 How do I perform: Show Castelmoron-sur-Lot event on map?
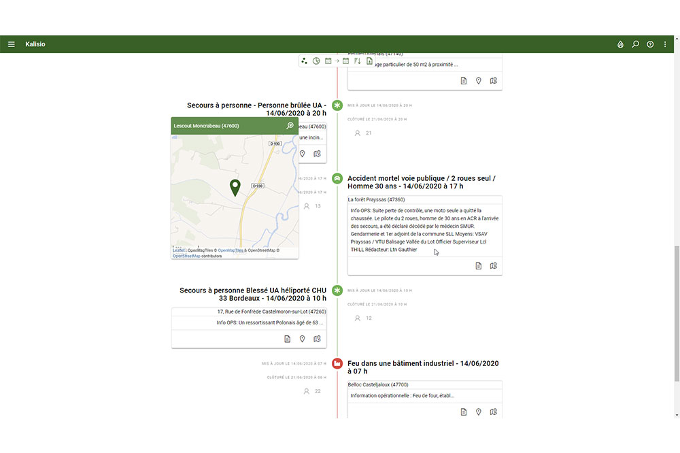pos(317,339)
